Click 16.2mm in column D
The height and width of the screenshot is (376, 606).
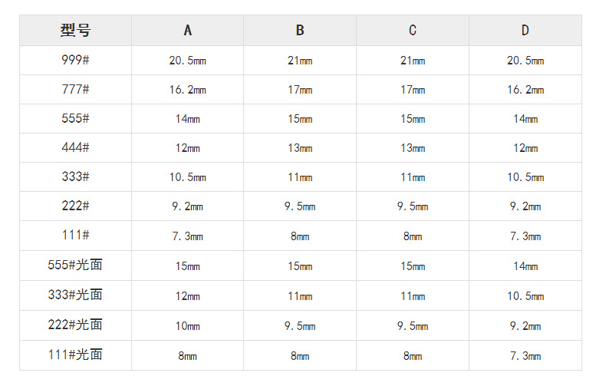(525, 90)
